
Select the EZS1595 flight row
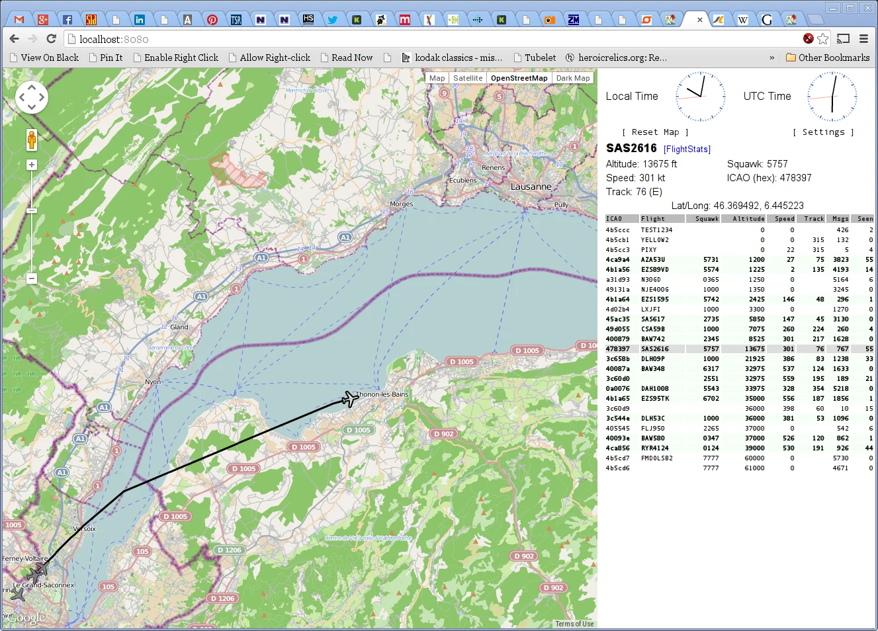point(740,300)
